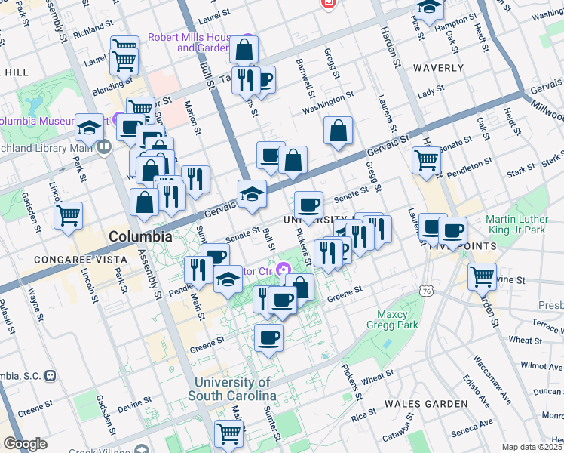
Task: Open the shopping cart marker near Devine St at Harden
Action: 482,277
